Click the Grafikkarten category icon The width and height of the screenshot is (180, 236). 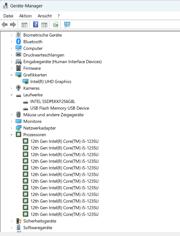click(18, 75)
